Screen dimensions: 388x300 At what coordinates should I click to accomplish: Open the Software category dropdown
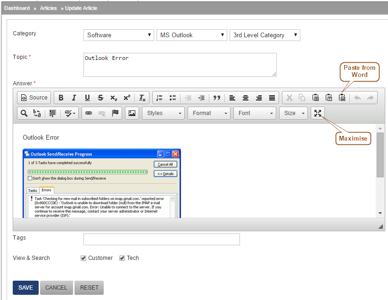pyautogui.click(x=119, y=35)
